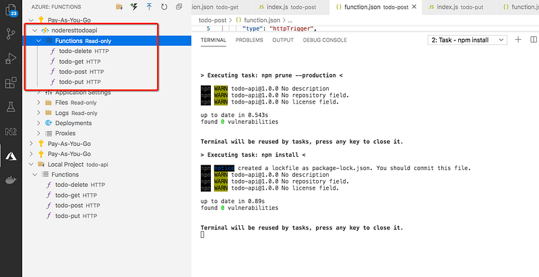Click the function.json breadcrumb segment
The image size is (539, 277).
[x=261, y=20]
